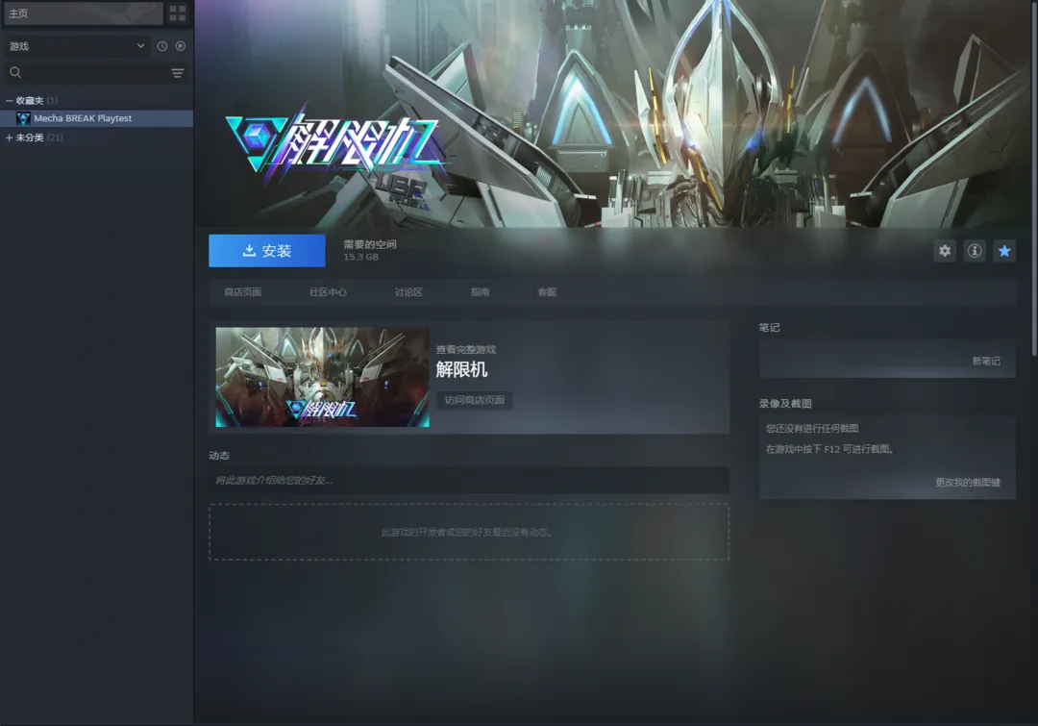
Task: Go to the 讨论区 tab
Action: [x=408, y=292]
